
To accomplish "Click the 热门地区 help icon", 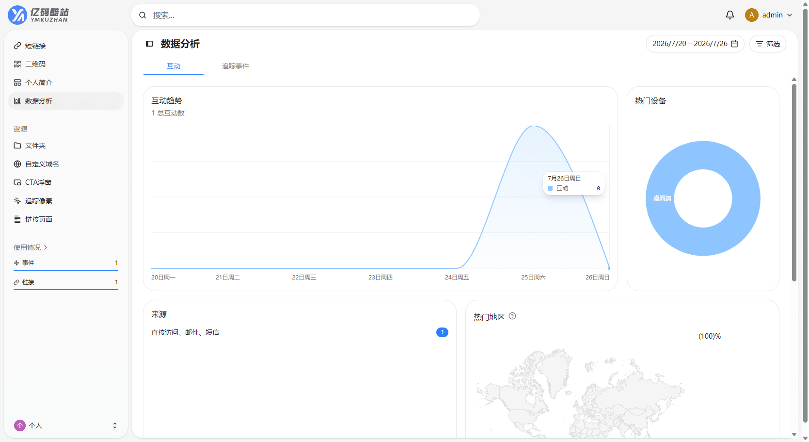I will 512,316.
